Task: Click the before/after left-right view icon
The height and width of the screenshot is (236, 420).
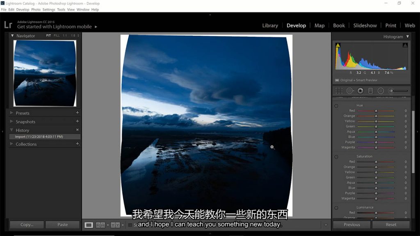Action: (x=100, y=225)
